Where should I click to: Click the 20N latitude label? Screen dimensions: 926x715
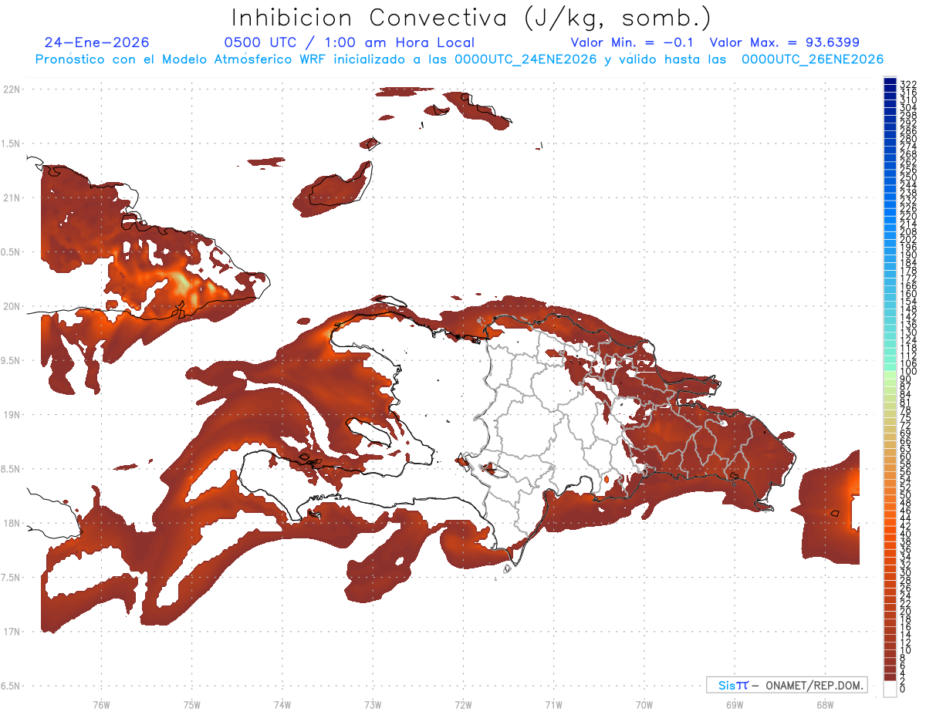(12, 306)
